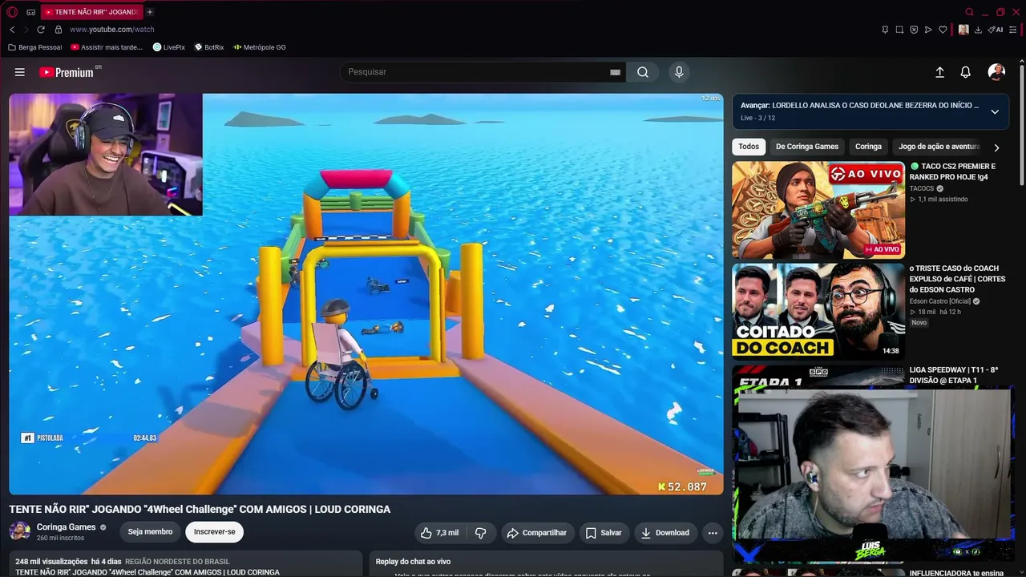Click the Compartilhar share button

point(537,533)
